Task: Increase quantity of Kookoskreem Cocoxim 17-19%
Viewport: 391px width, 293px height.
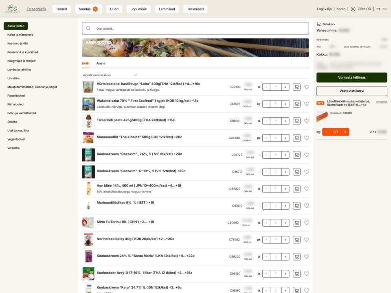Action: [285, 172]
